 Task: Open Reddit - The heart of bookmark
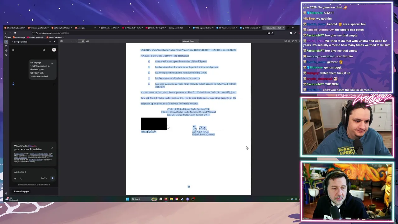click(x=55, y=37)
